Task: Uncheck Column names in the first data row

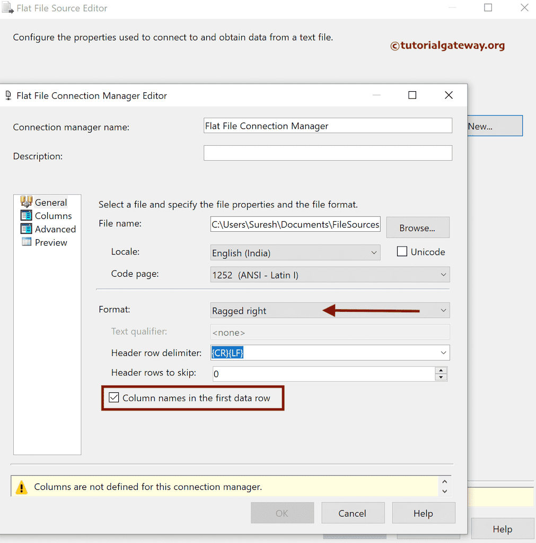Action: pos(113,398)
